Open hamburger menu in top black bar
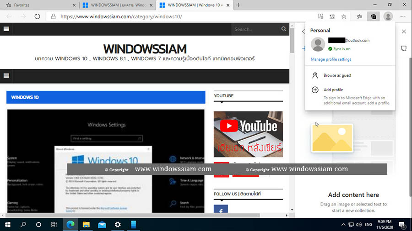Screen dimensions: 412x231 pos(6,29)
